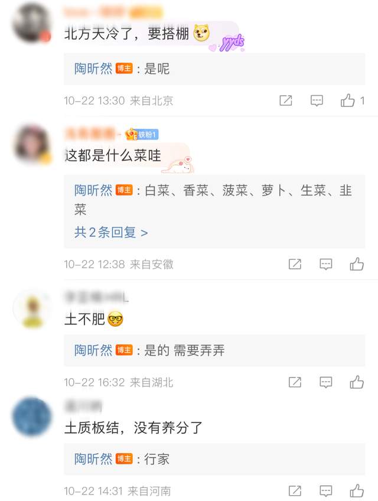The height and width of the screenshot is (501, 378).
Task: Tap the blue avatar of the 土质板结 commenter
Action: point(32,417)
